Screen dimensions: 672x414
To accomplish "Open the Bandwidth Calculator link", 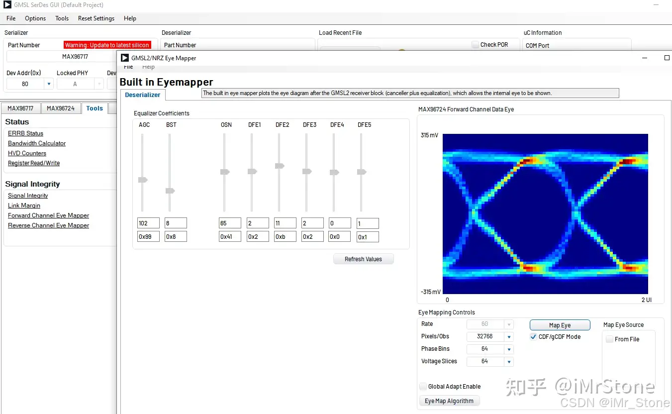I will [x=37, y=143].
